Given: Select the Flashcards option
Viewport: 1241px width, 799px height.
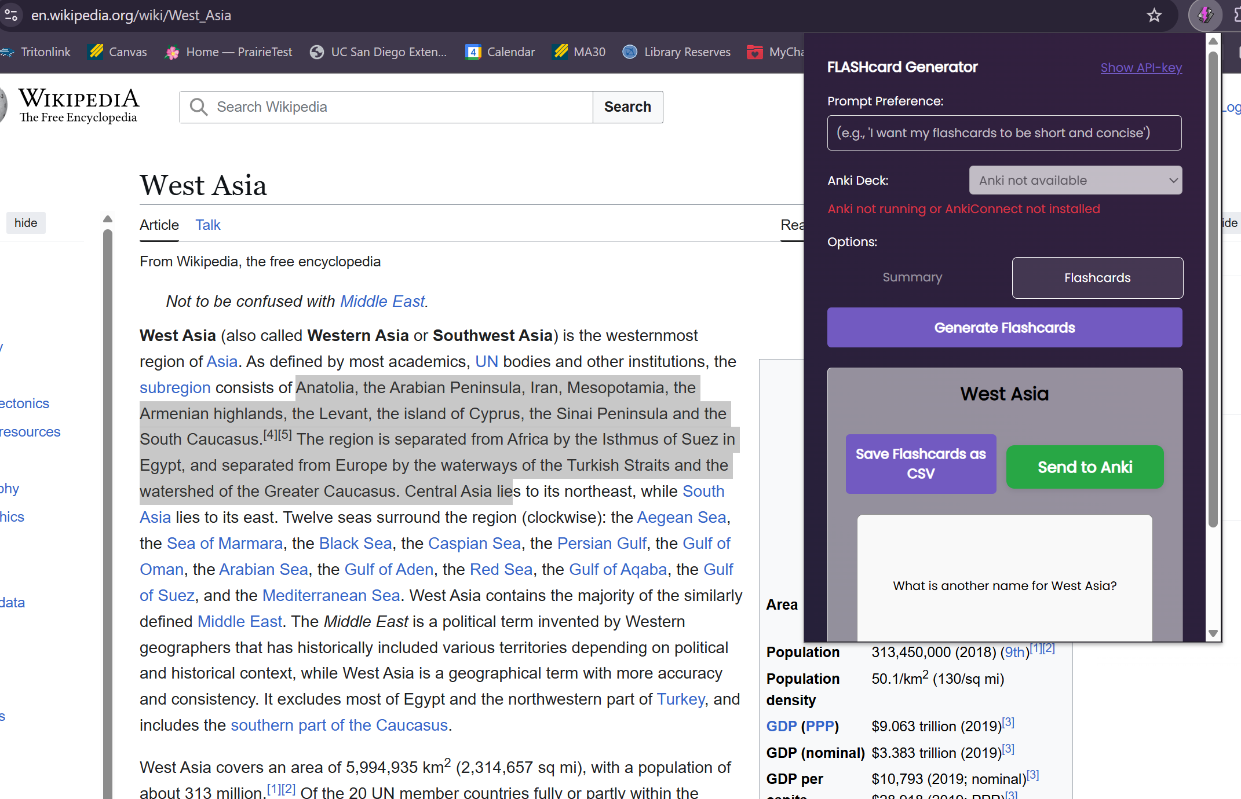Looking at the screenshot, I should point(1097,278).
